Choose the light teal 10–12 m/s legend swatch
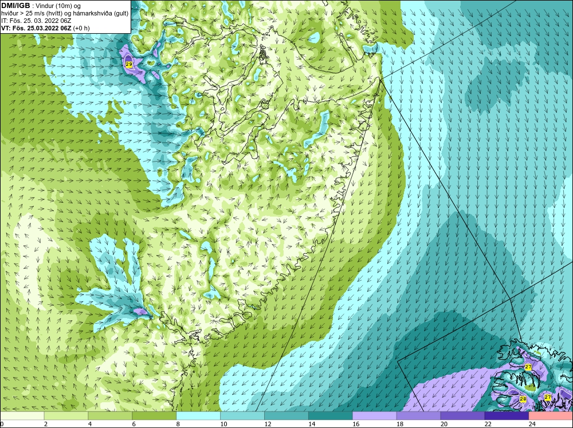The height and width of the screenshot is (428, 573). pos(242,416)
